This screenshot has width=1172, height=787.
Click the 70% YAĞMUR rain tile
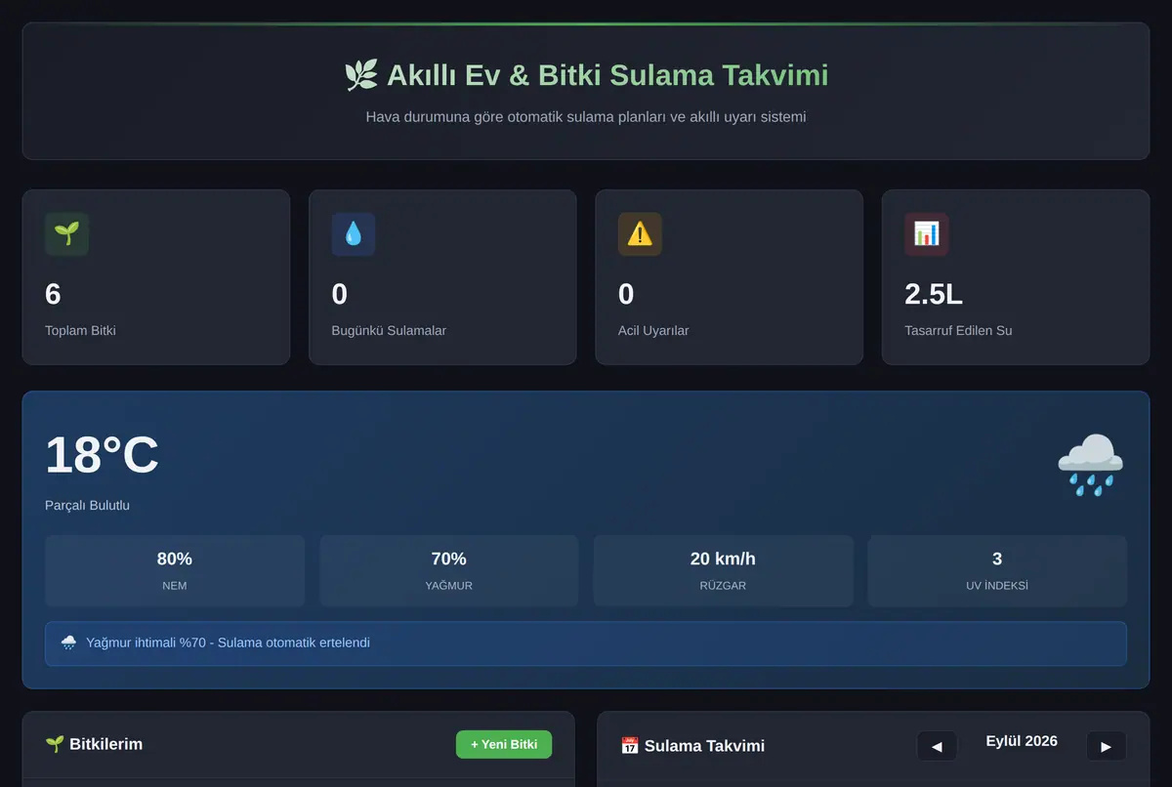[449, 570]
